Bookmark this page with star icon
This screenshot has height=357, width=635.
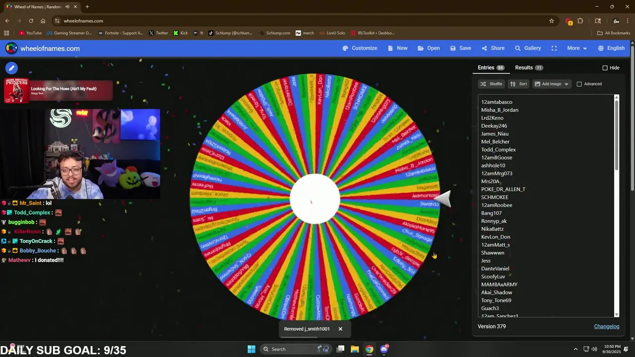coord(551,21)
